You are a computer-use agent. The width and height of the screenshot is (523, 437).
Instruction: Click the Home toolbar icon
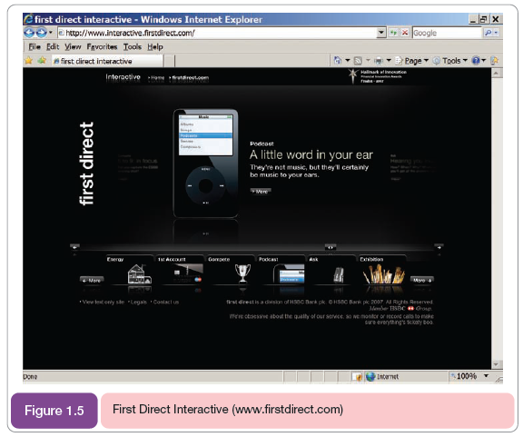(x=338, y=61)
